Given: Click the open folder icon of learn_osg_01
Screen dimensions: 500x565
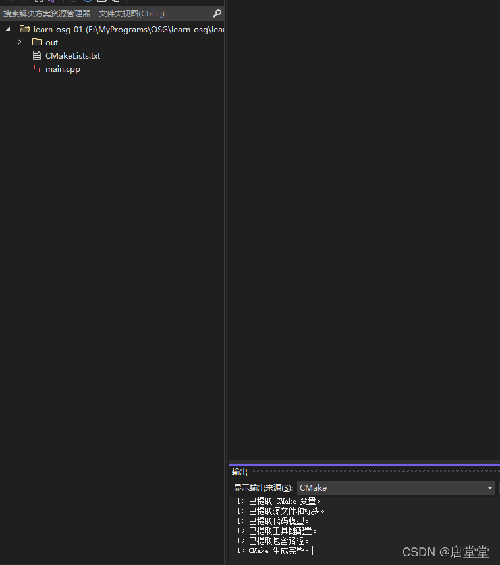Looking at the screenshot, I should point(24,29).
